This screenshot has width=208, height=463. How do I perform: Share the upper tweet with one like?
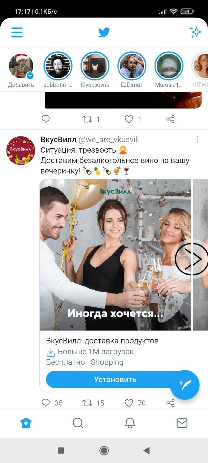click(x=170, y=119)
